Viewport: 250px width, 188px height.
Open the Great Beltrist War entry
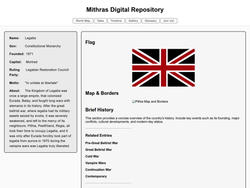pos(99,150)
